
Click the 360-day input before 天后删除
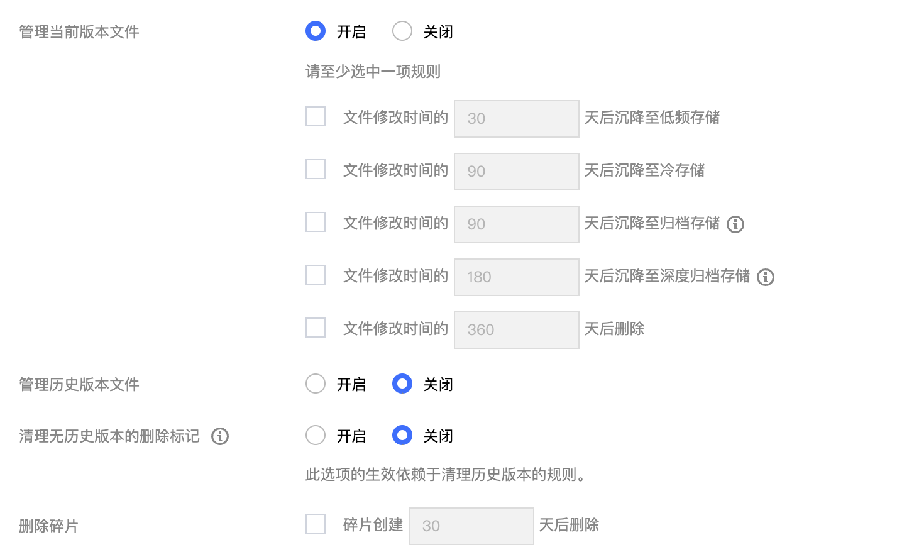click(x=516, y=330)
